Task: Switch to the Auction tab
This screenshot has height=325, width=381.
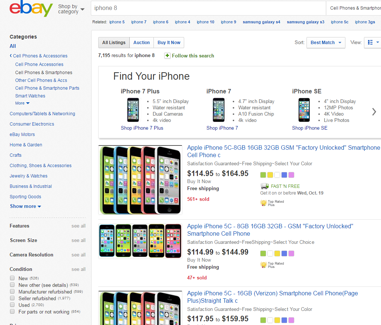Action: 142,43
